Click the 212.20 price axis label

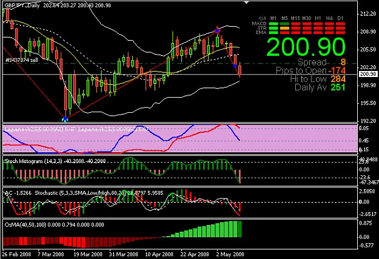[368, 14]
